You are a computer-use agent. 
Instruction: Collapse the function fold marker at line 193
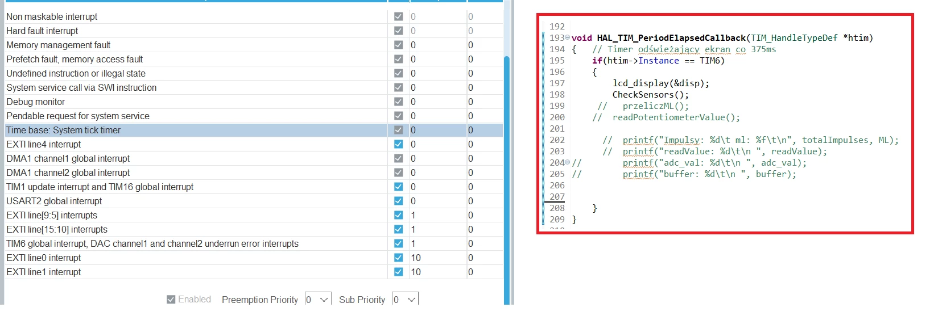click(x=567, y=37)
